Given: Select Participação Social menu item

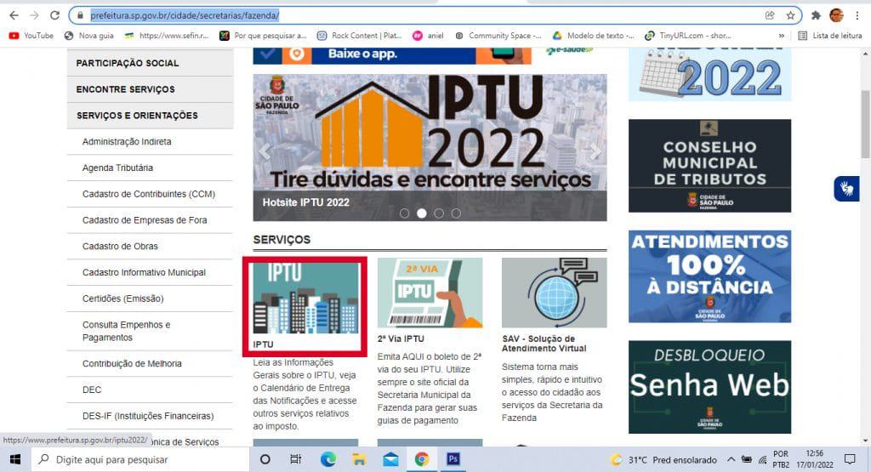Looking at the screenshot, I should [150, 63].
